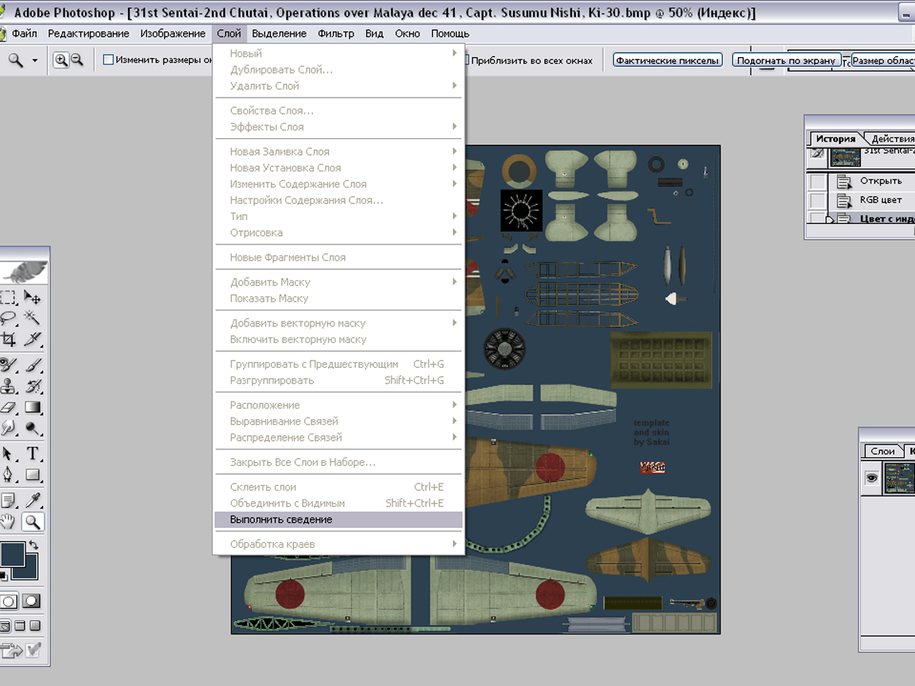Viewport: 915px width, 686px height.
Task: Set history brush source box for Открыть
Action: click(817, 181)
